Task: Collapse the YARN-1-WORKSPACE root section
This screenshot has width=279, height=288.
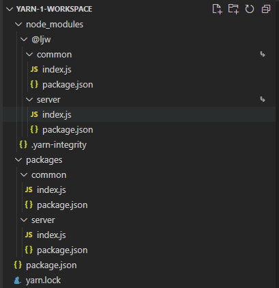Action: [10, 9]
